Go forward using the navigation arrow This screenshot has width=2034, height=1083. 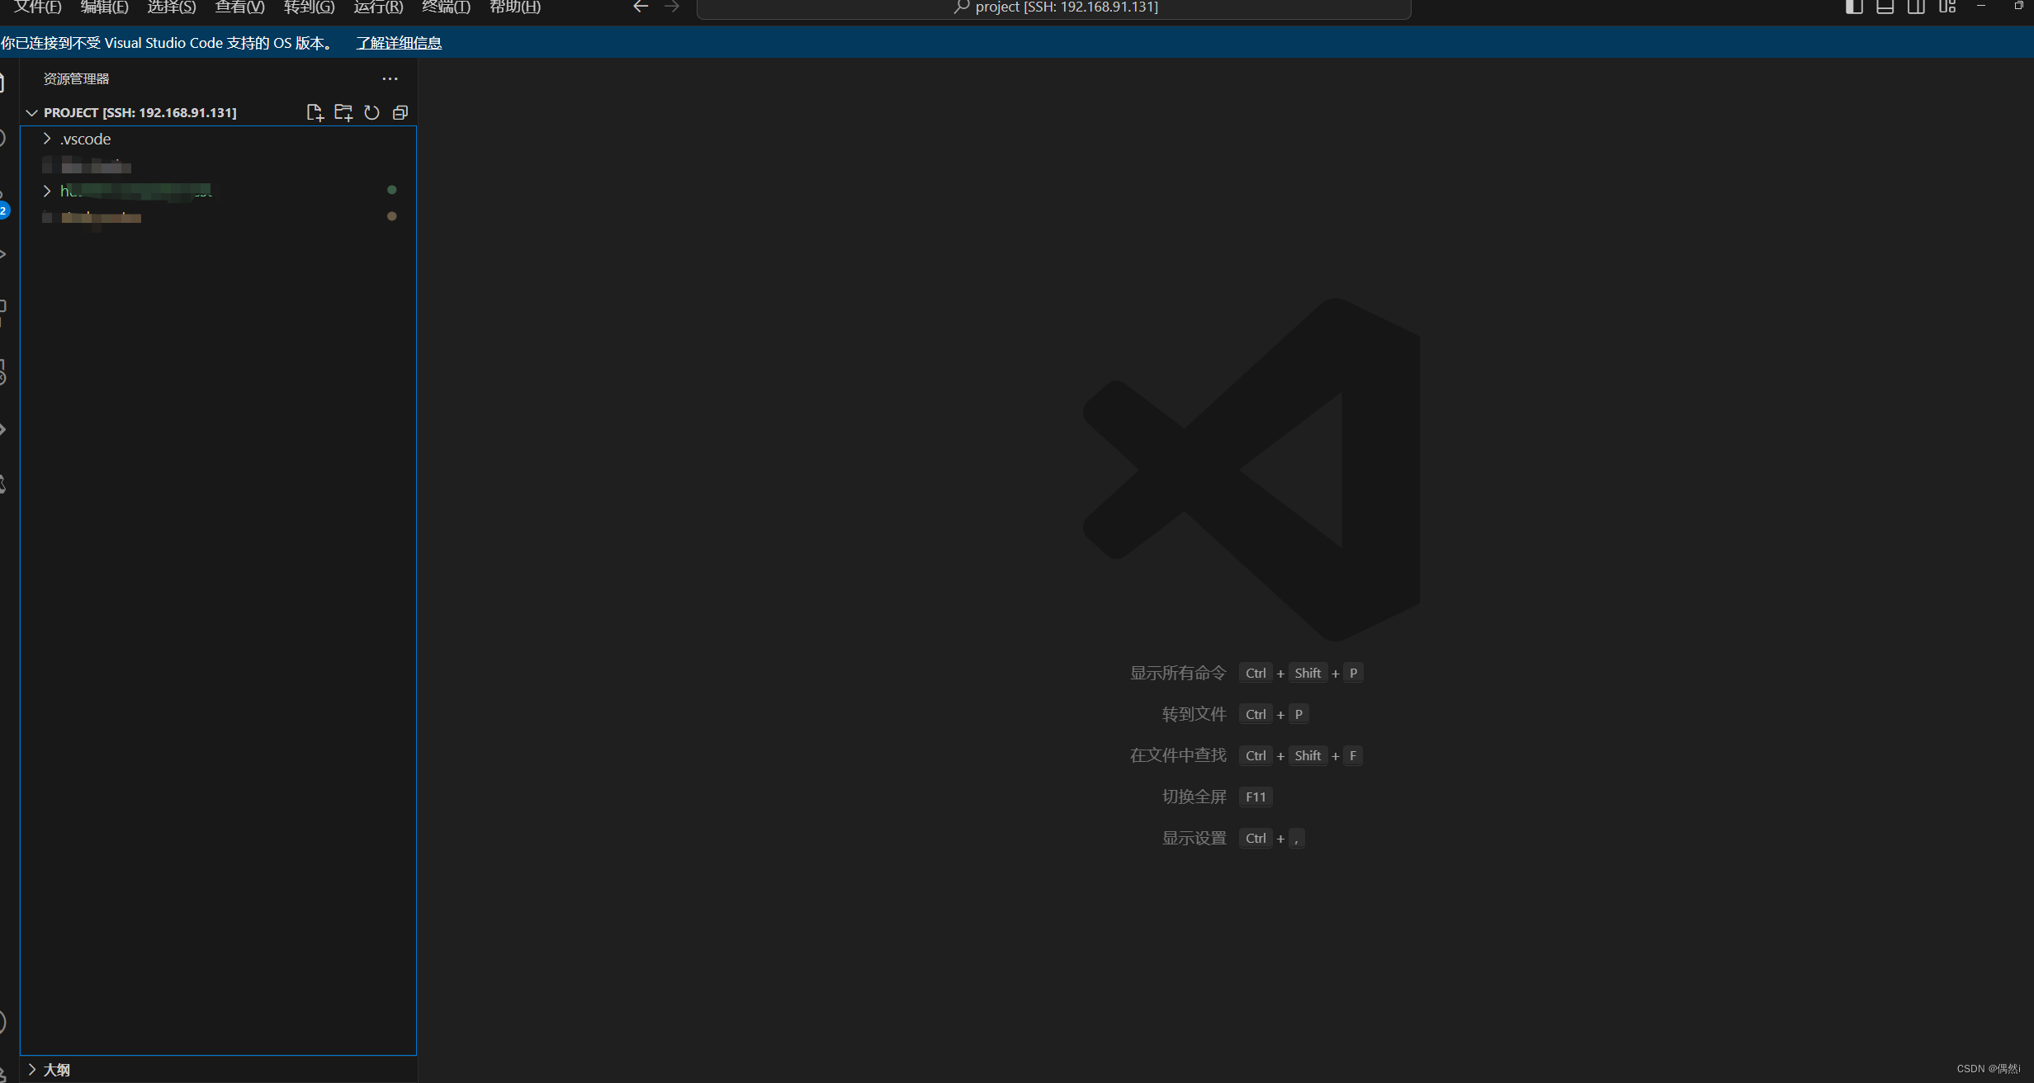pyautogui.click(x=672, y=7)
